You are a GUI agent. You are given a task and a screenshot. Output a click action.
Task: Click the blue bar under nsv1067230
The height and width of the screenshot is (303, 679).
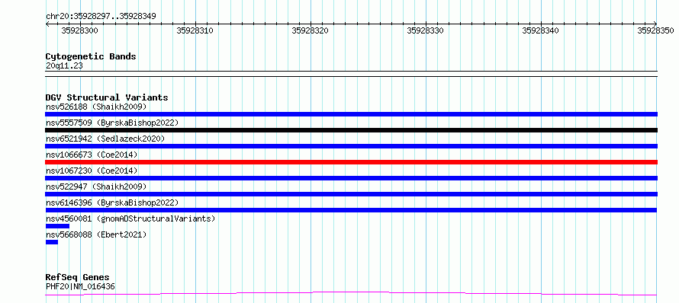tap(351, 178)
